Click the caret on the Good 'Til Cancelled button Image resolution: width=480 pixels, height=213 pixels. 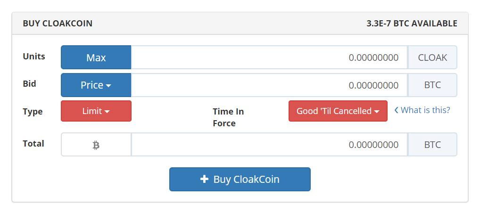377,112
